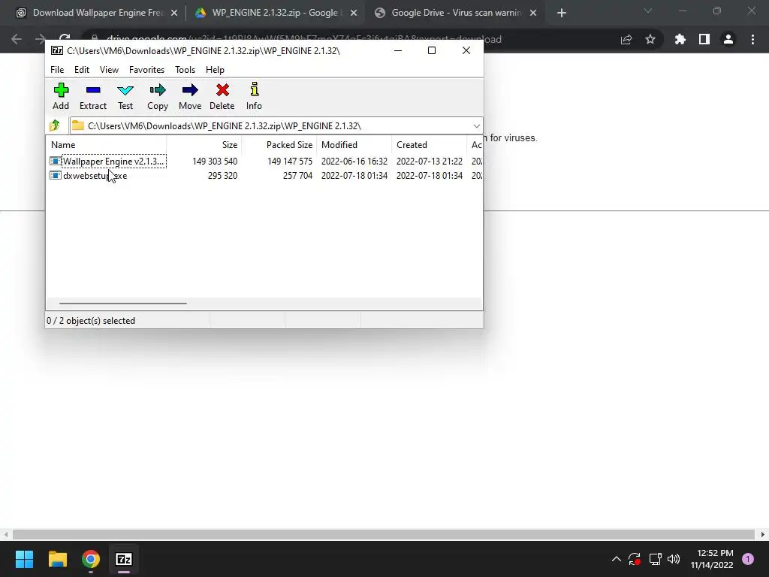Sort files by Size column
Viewport: 769px width, 577px height.
[x=204, y=145]
